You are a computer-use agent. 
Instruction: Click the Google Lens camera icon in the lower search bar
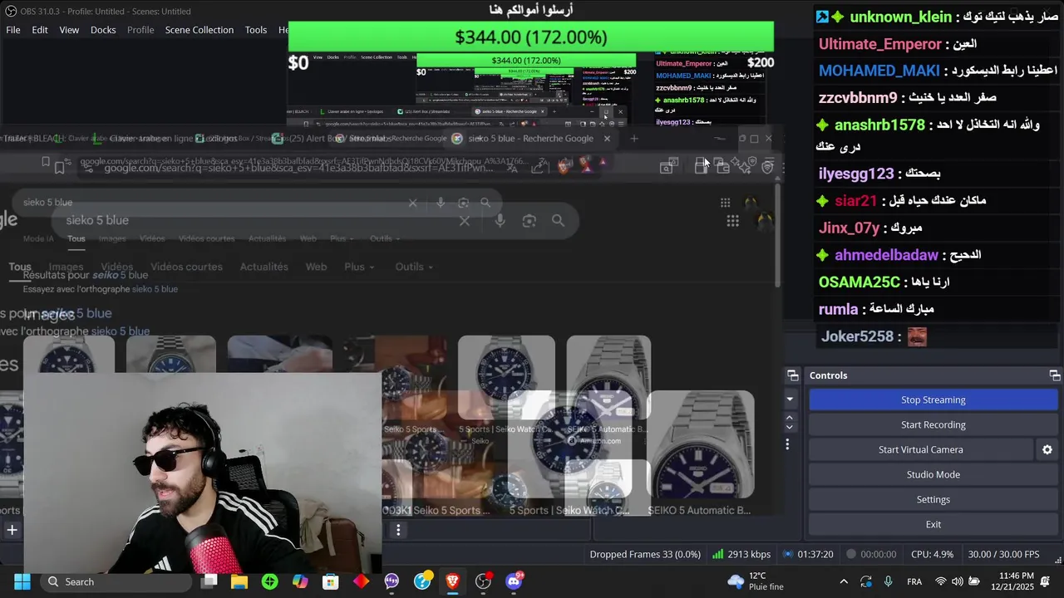(529, 221)
